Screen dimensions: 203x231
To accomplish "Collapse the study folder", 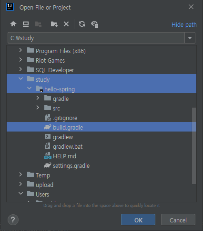I will coord(20,78).
